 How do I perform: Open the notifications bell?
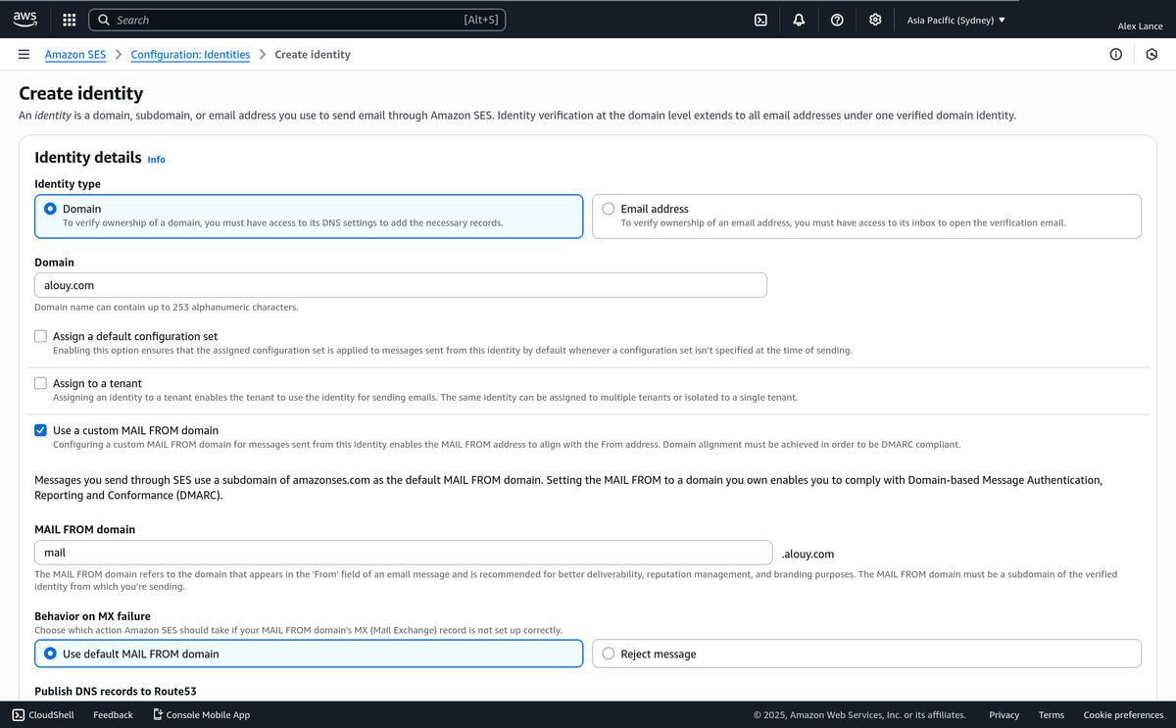[799, 20]
